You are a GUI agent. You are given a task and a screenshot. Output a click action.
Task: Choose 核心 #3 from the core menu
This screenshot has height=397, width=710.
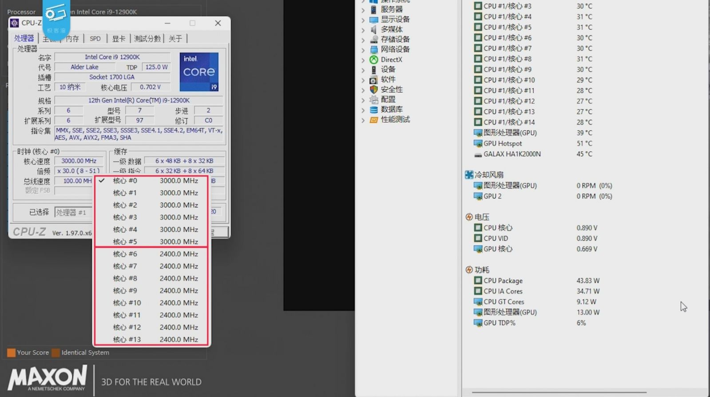[x=151, y=217]
